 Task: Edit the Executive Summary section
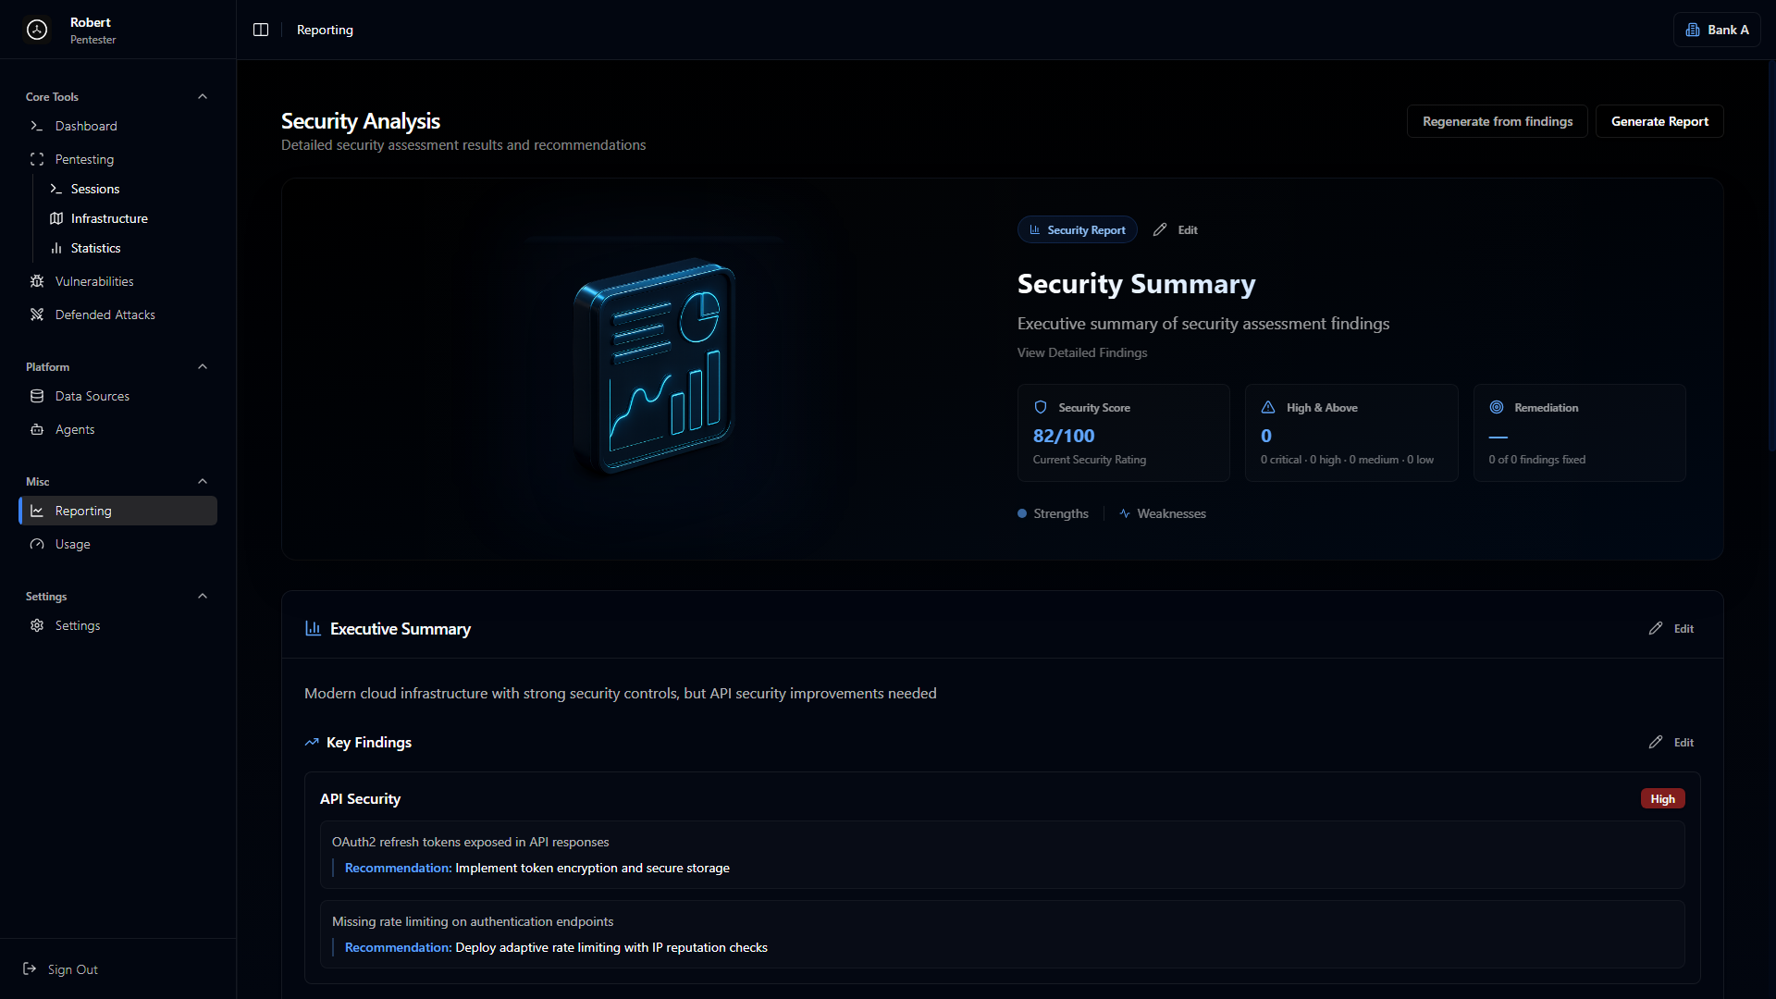point(1671,629)
